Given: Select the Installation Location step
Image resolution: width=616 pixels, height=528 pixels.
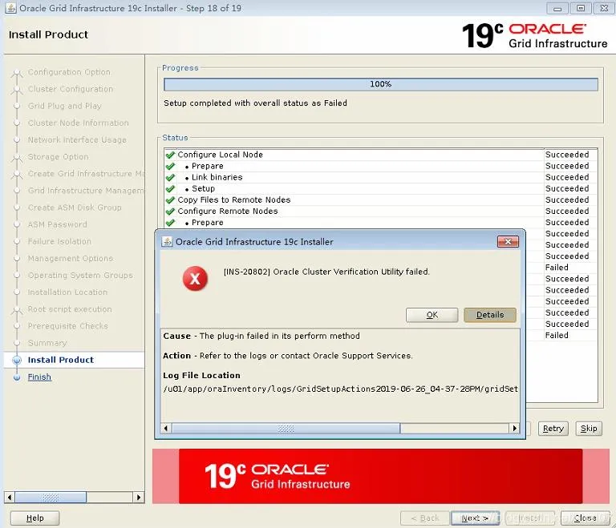Looking at the screenshot, I should point(67,292).
